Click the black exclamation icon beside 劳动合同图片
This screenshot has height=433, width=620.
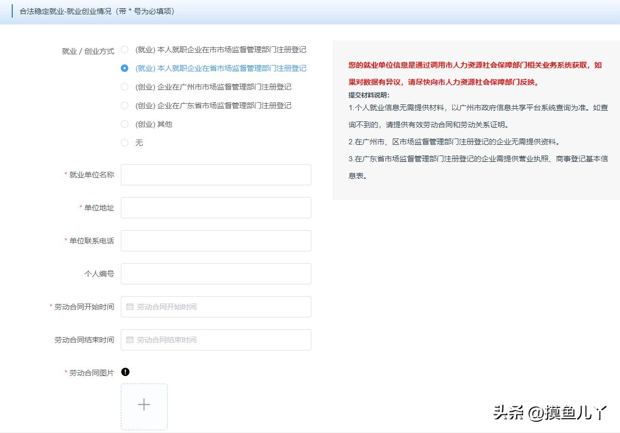[x=126, y=372]
